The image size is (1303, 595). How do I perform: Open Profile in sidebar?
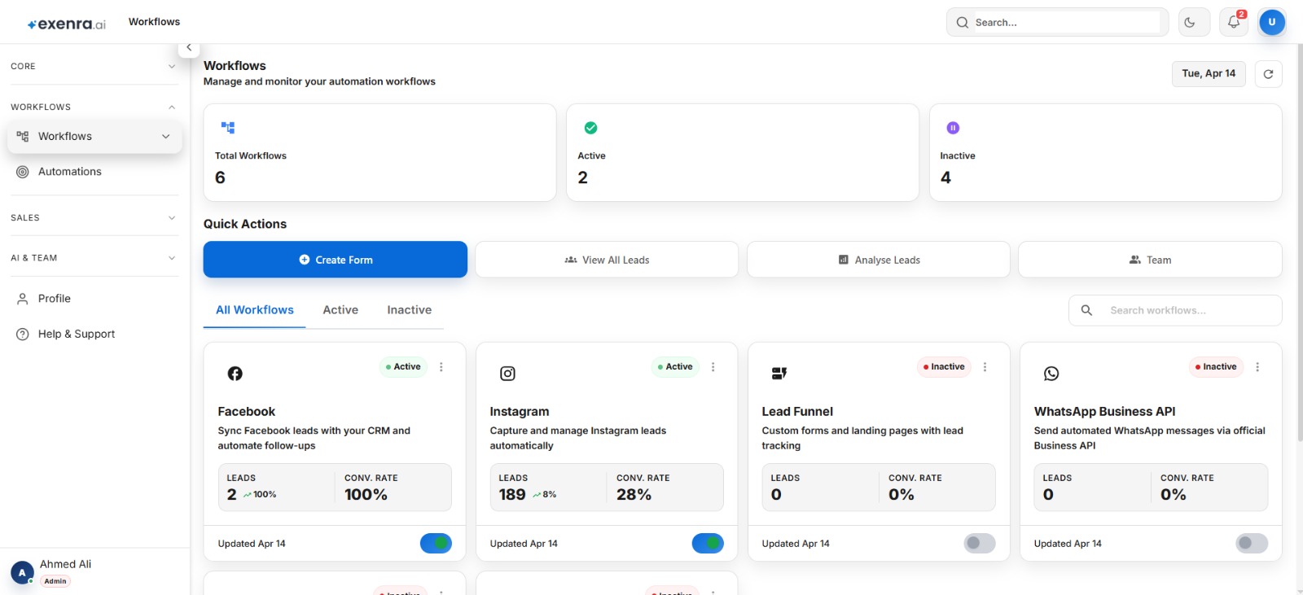(94, 299)
